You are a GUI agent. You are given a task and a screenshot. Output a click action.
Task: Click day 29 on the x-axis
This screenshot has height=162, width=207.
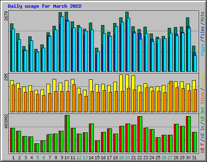tap(182, 158)
